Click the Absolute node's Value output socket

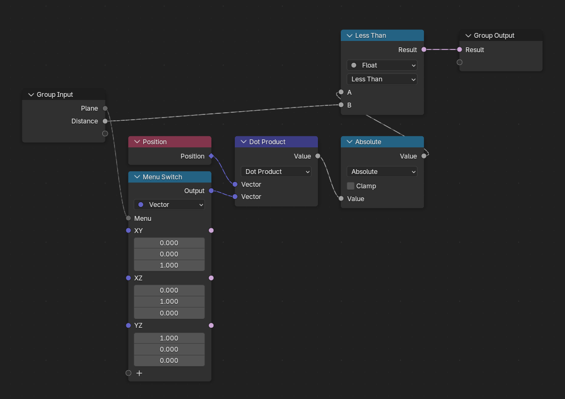[424, 156]
